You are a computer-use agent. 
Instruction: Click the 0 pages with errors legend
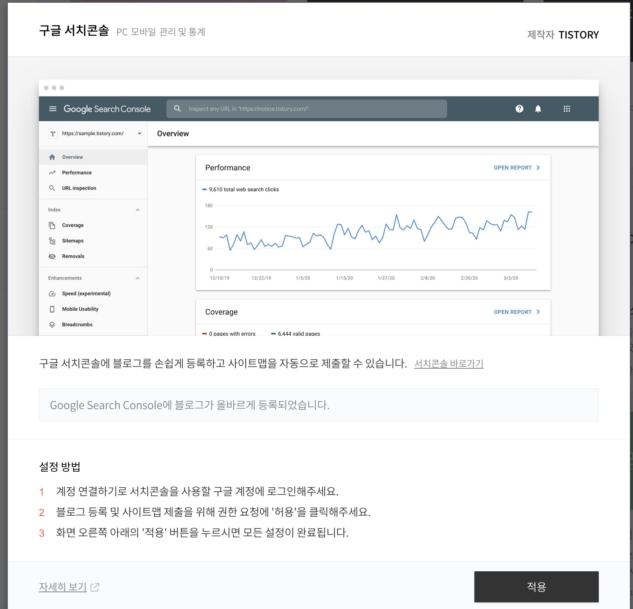(x=229, y=334)
